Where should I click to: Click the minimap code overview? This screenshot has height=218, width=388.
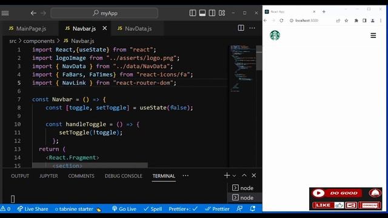tap(242, 68)
